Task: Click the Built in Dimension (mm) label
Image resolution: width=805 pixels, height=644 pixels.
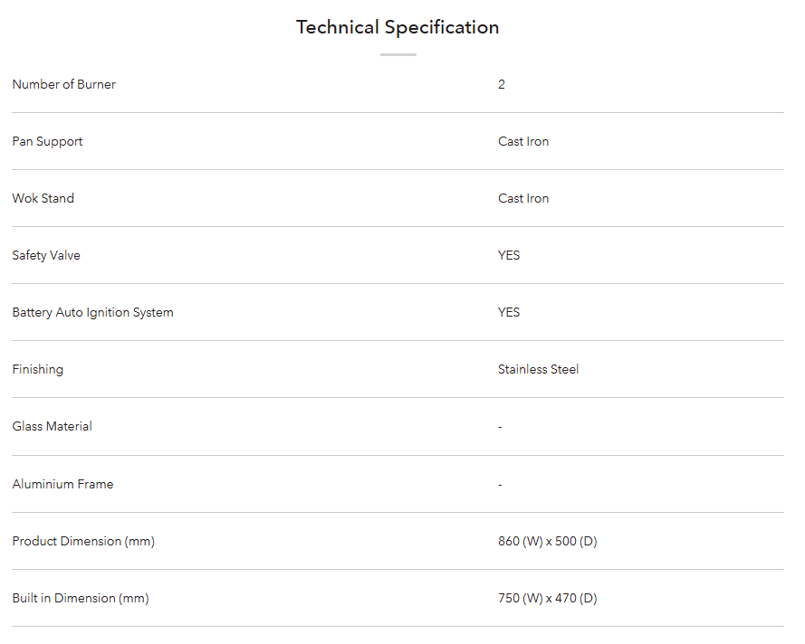Action: (81, 598)
